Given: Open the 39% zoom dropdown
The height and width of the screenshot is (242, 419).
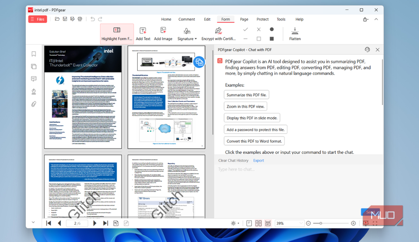Looking at the screenshot, I should (x=289, y=223).
